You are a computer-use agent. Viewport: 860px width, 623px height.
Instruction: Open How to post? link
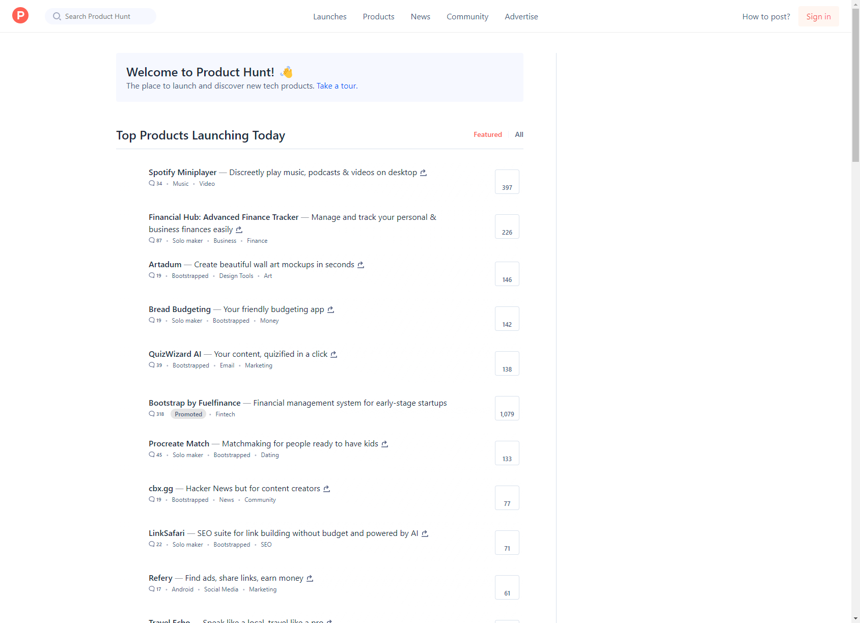tap(766, 16)
